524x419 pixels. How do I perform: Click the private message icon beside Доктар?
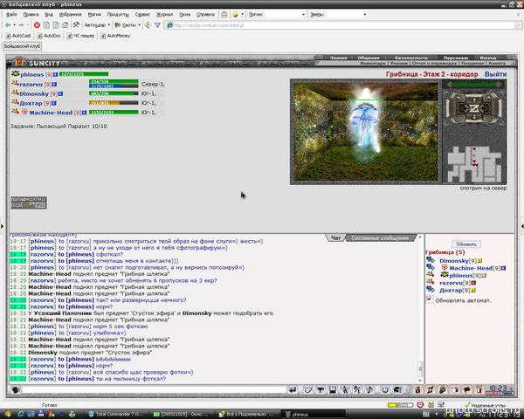pyautogui.click(x=431, y=289)
